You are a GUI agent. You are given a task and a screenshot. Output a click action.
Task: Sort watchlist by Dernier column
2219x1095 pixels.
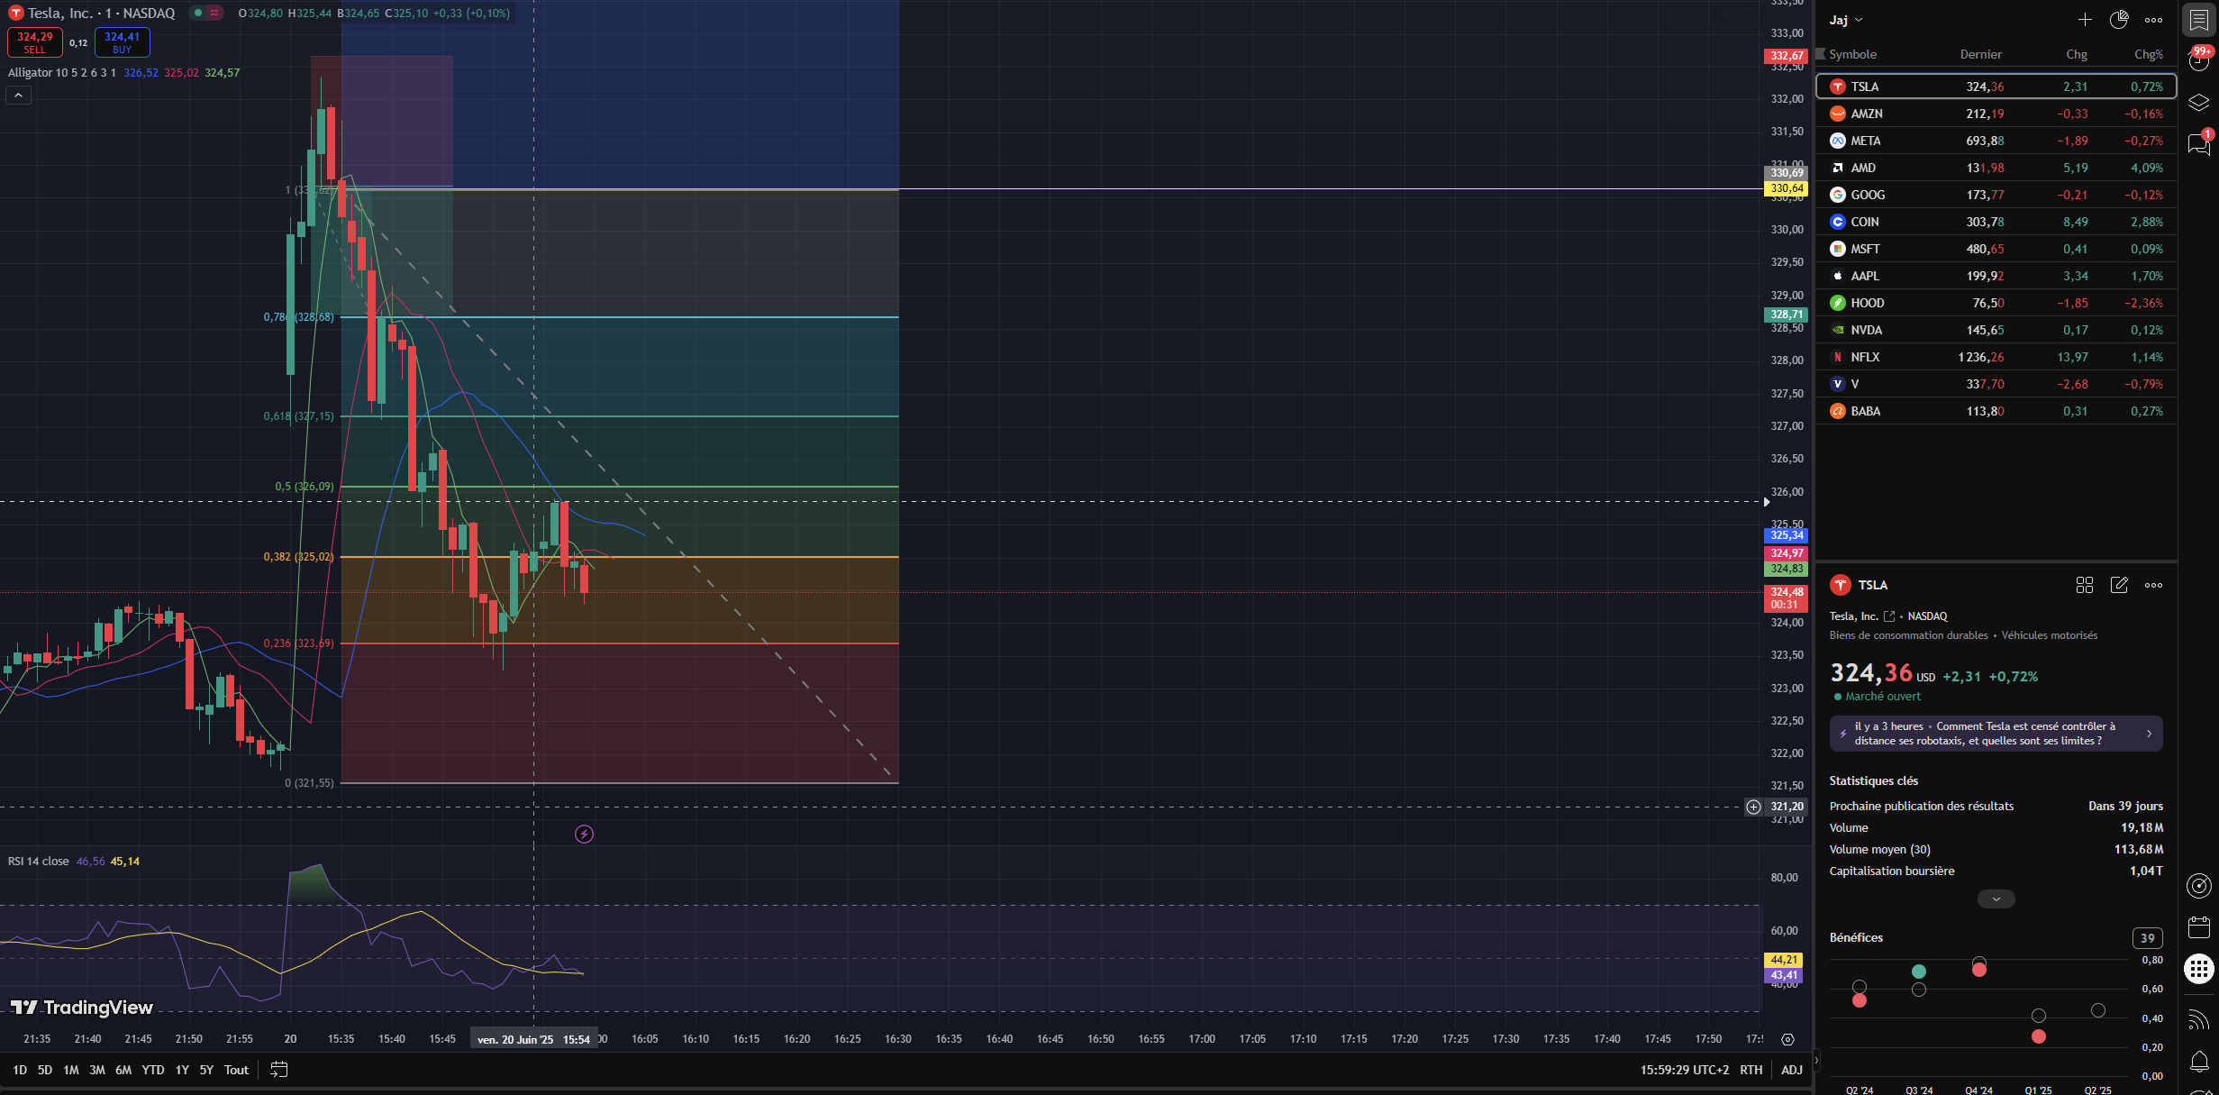tap(1980, 54)
